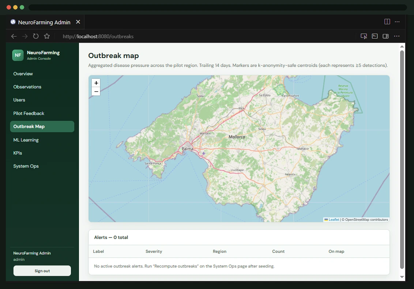Screen dimensions: 414x289
Task: Click the Llucmajor label on the map
Action: (237, 170)
